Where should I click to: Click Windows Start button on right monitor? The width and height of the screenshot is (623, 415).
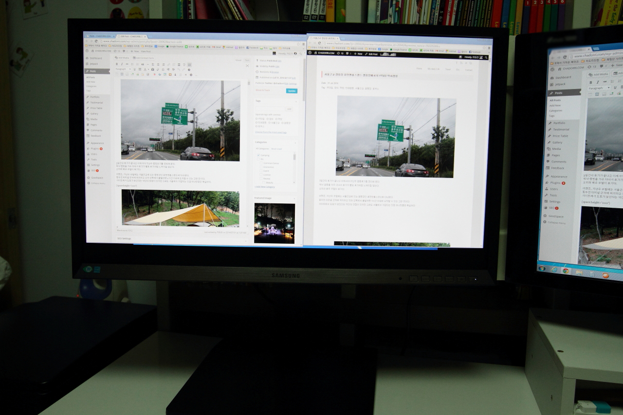(x=541, y=268)
